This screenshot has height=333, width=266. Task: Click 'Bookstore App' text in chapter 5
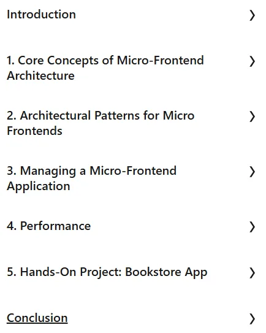tap(166, 272)
